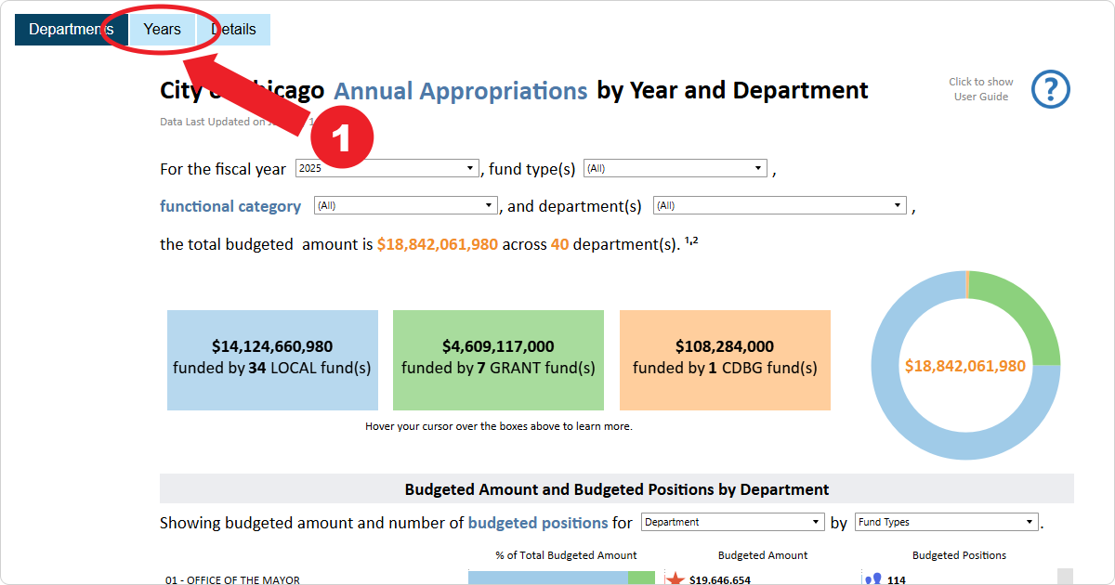1115x585 pixels.
Task: Click the chart vertical scrollbar on the right
Action: point(1066,577)
